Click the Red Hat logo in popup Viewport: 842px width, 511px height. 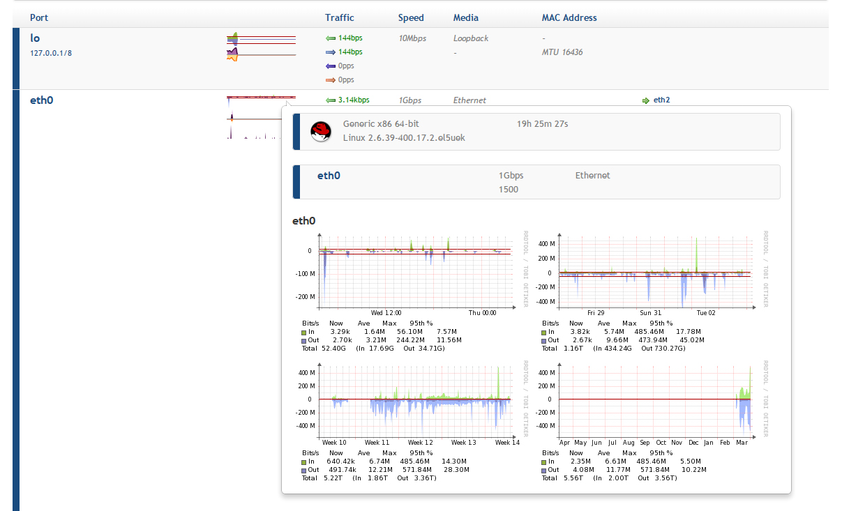[x=320, y=131]
